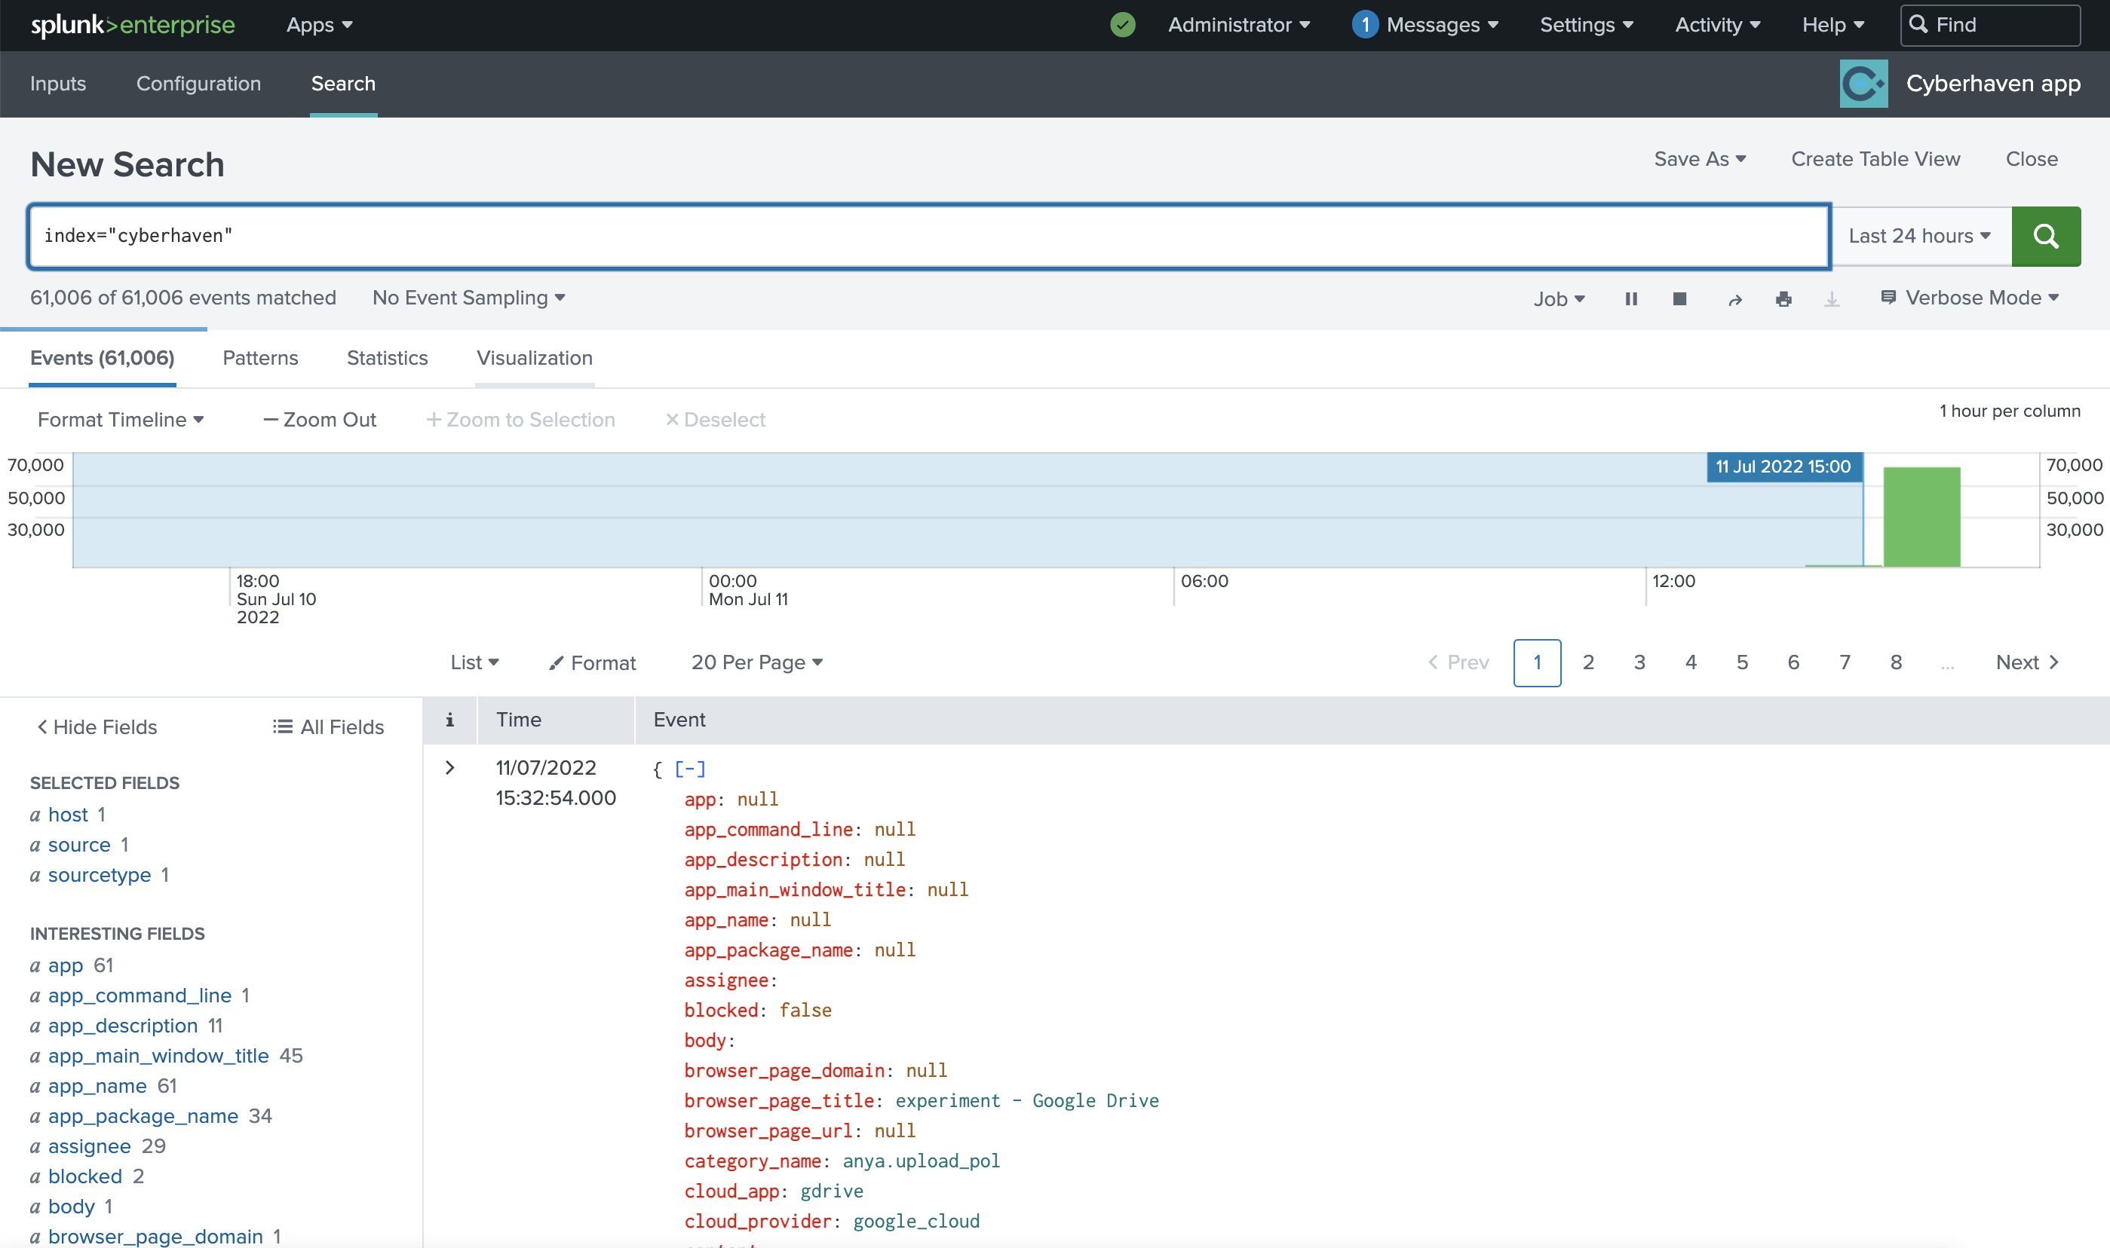The height and width of the screenshot is (1248, 2110).
Task: Click the event info column icon
Action: pos(449,720)
